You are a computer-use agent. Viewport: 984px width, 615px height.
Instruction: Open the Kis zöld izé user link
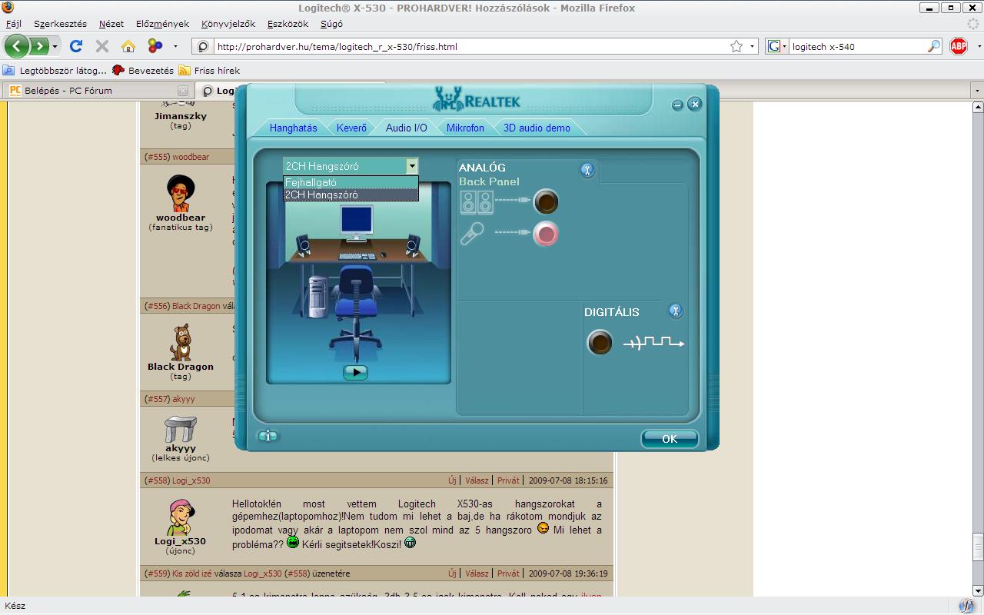[x=191, y=573]
